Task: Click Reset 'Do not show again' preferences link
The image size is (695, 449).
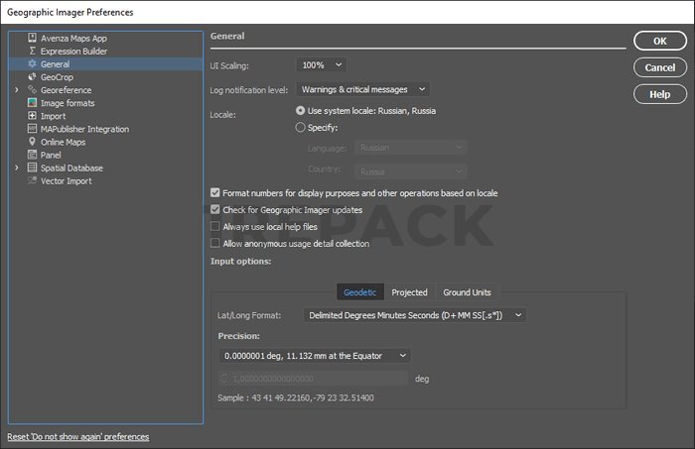Action: (78, 437)
